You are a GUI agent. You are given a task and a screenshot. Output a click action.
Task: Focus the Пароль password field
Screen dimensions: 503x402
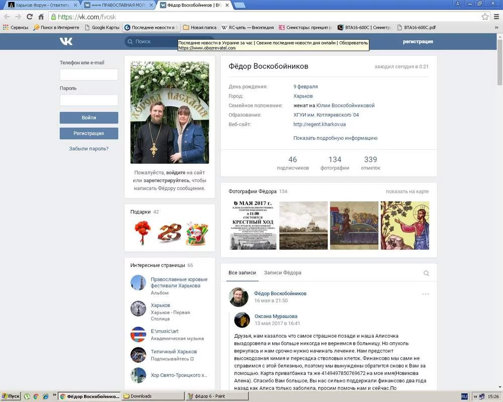[x=89, y=100]
